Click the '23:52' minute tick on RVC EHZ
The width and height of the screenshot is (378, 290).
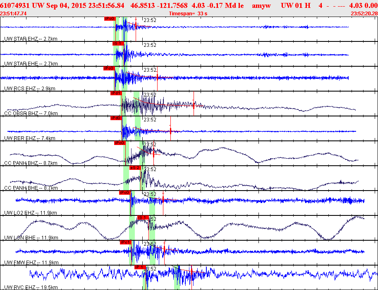coord(150,269)
